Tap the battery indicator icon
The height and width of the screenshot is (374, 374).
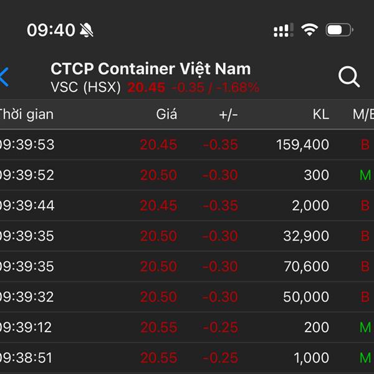(339, 29)
